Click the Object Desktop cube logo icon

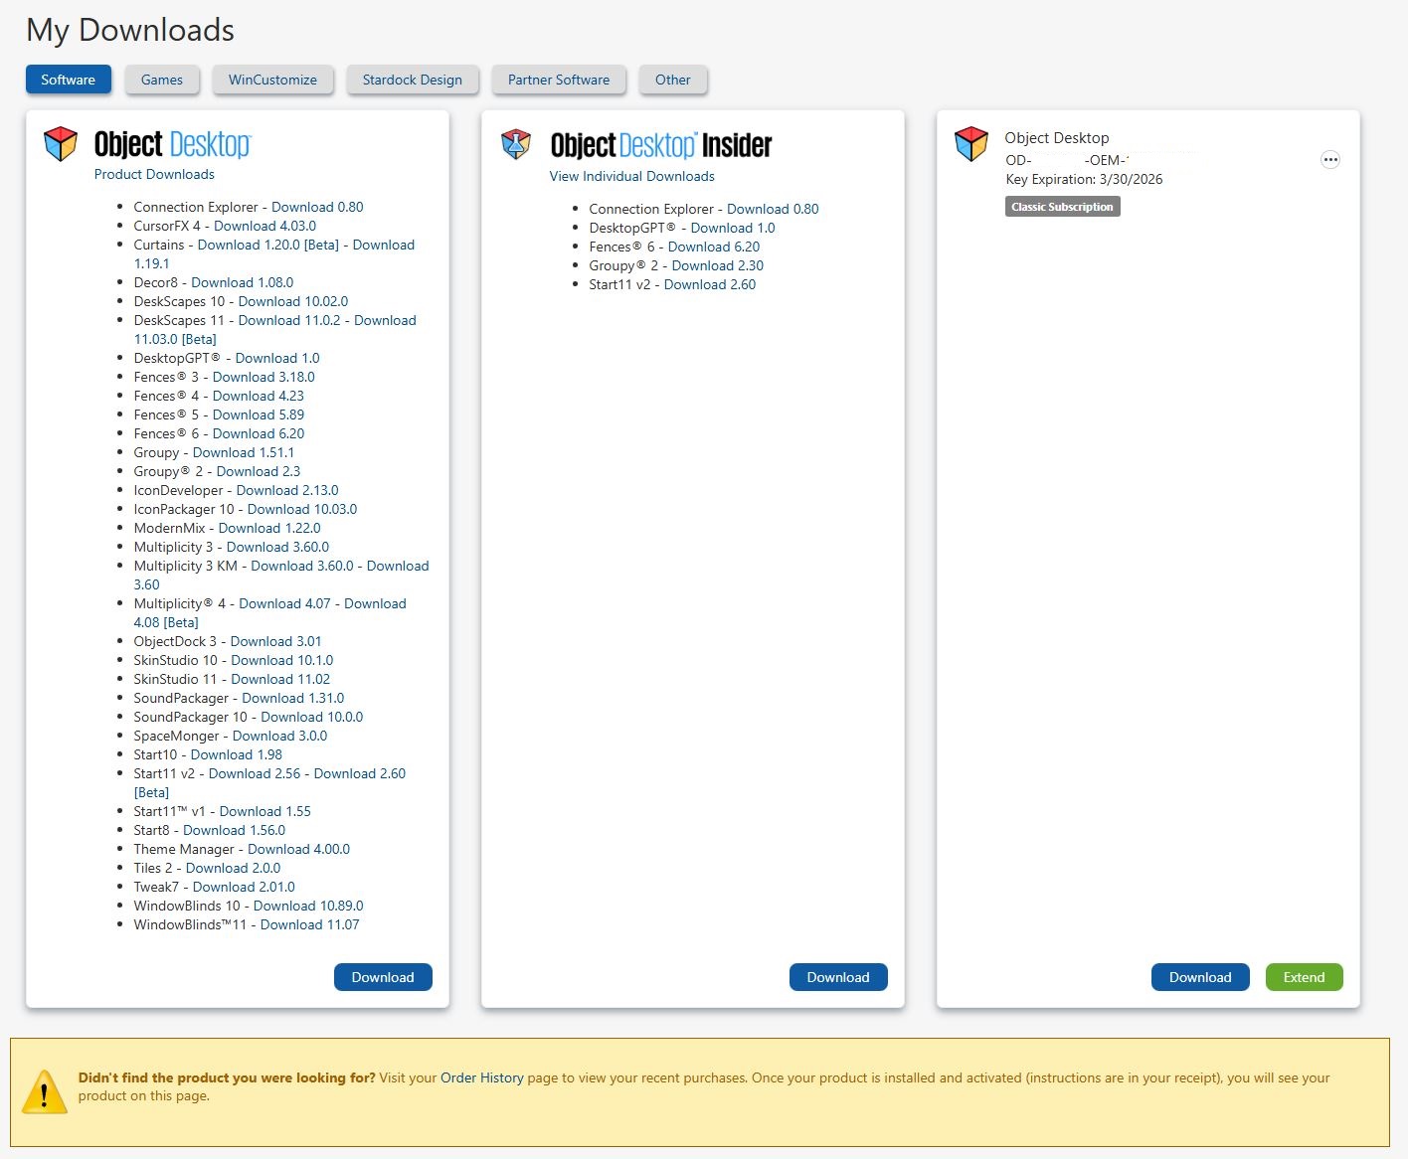coord(61,144)
